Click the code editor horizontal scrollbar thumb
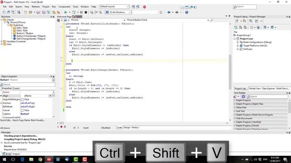This screenshot has height=163, width=291. pyautogui.click(x=62, y=123)
